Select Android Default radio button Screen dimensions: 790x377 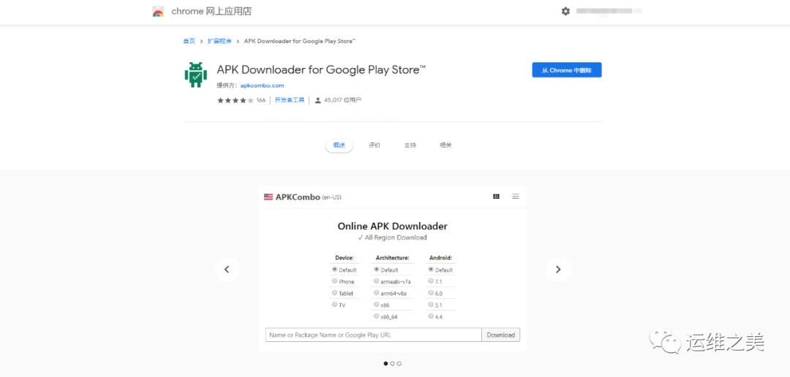tap(431, 270)
